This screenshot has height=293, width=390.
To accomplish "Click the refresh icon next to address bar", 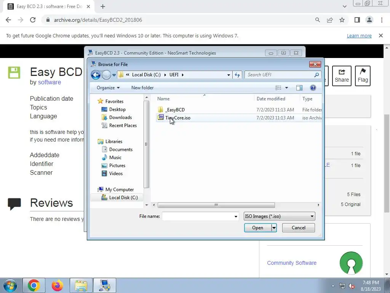I will 237,75.
